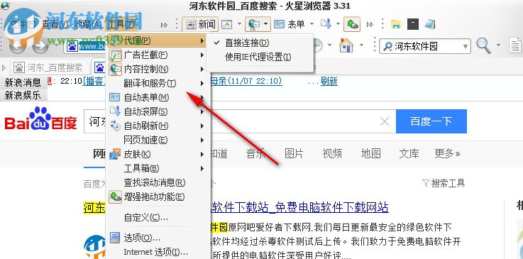Click the magnifier search button
The width and height of the screenshot is (523, 259).
coord(483,45)
